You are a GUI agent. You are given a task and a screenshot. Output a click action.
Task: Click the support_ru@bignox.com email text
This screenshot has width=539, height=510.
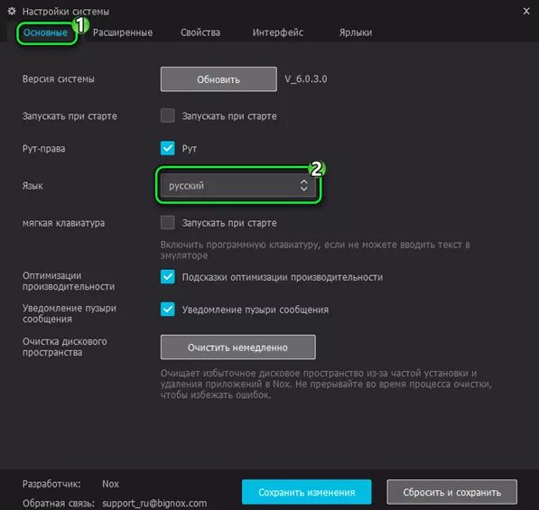click(154, 504)
